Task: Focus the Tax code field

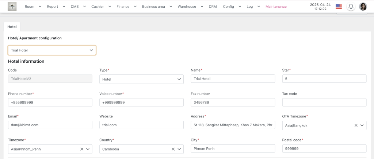Action: point(324,102)
